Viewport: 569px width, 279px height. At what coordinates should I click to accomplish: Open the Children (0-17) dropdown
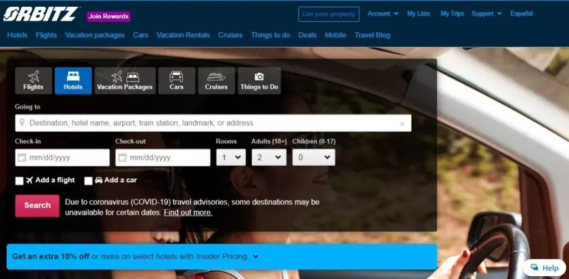(x=314, y=157)
